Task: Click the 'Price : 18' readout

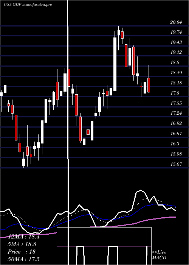Action: point(22,251)
